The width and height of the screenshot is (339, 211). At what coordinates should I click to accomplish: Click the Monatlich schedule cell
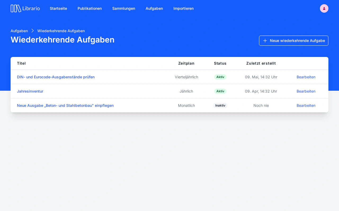pos(186,105)
